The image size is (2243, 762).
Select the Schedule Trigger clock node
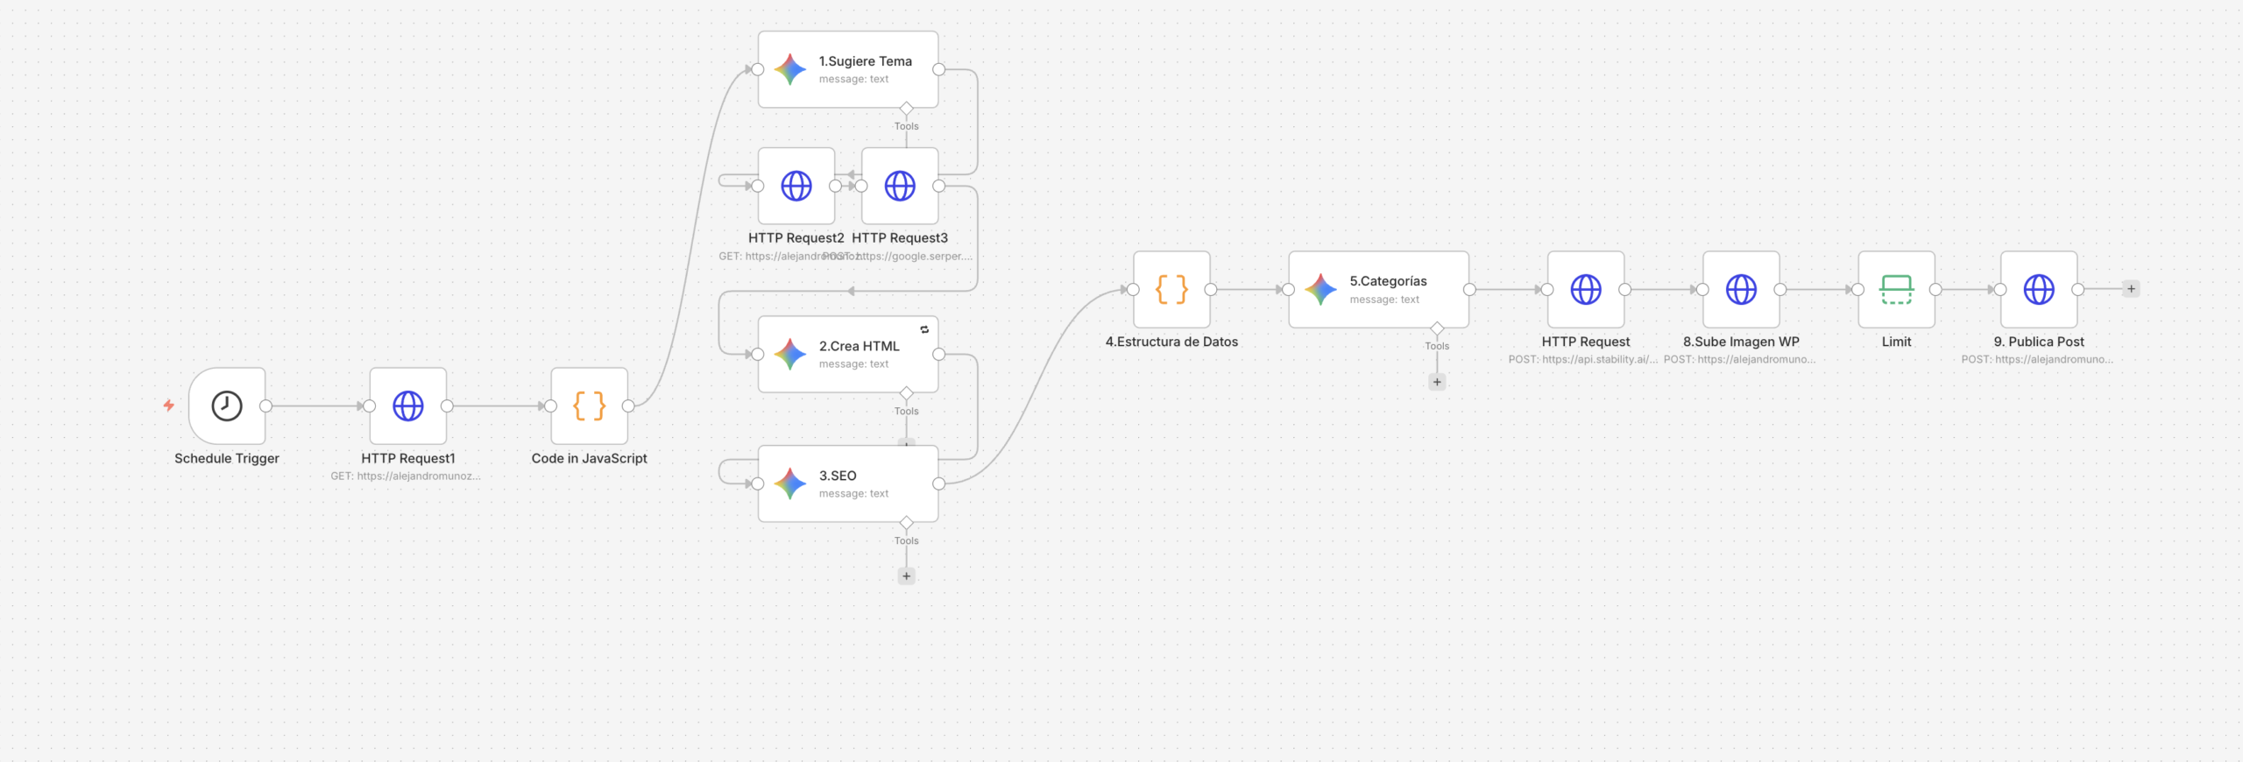coord(227,406)
